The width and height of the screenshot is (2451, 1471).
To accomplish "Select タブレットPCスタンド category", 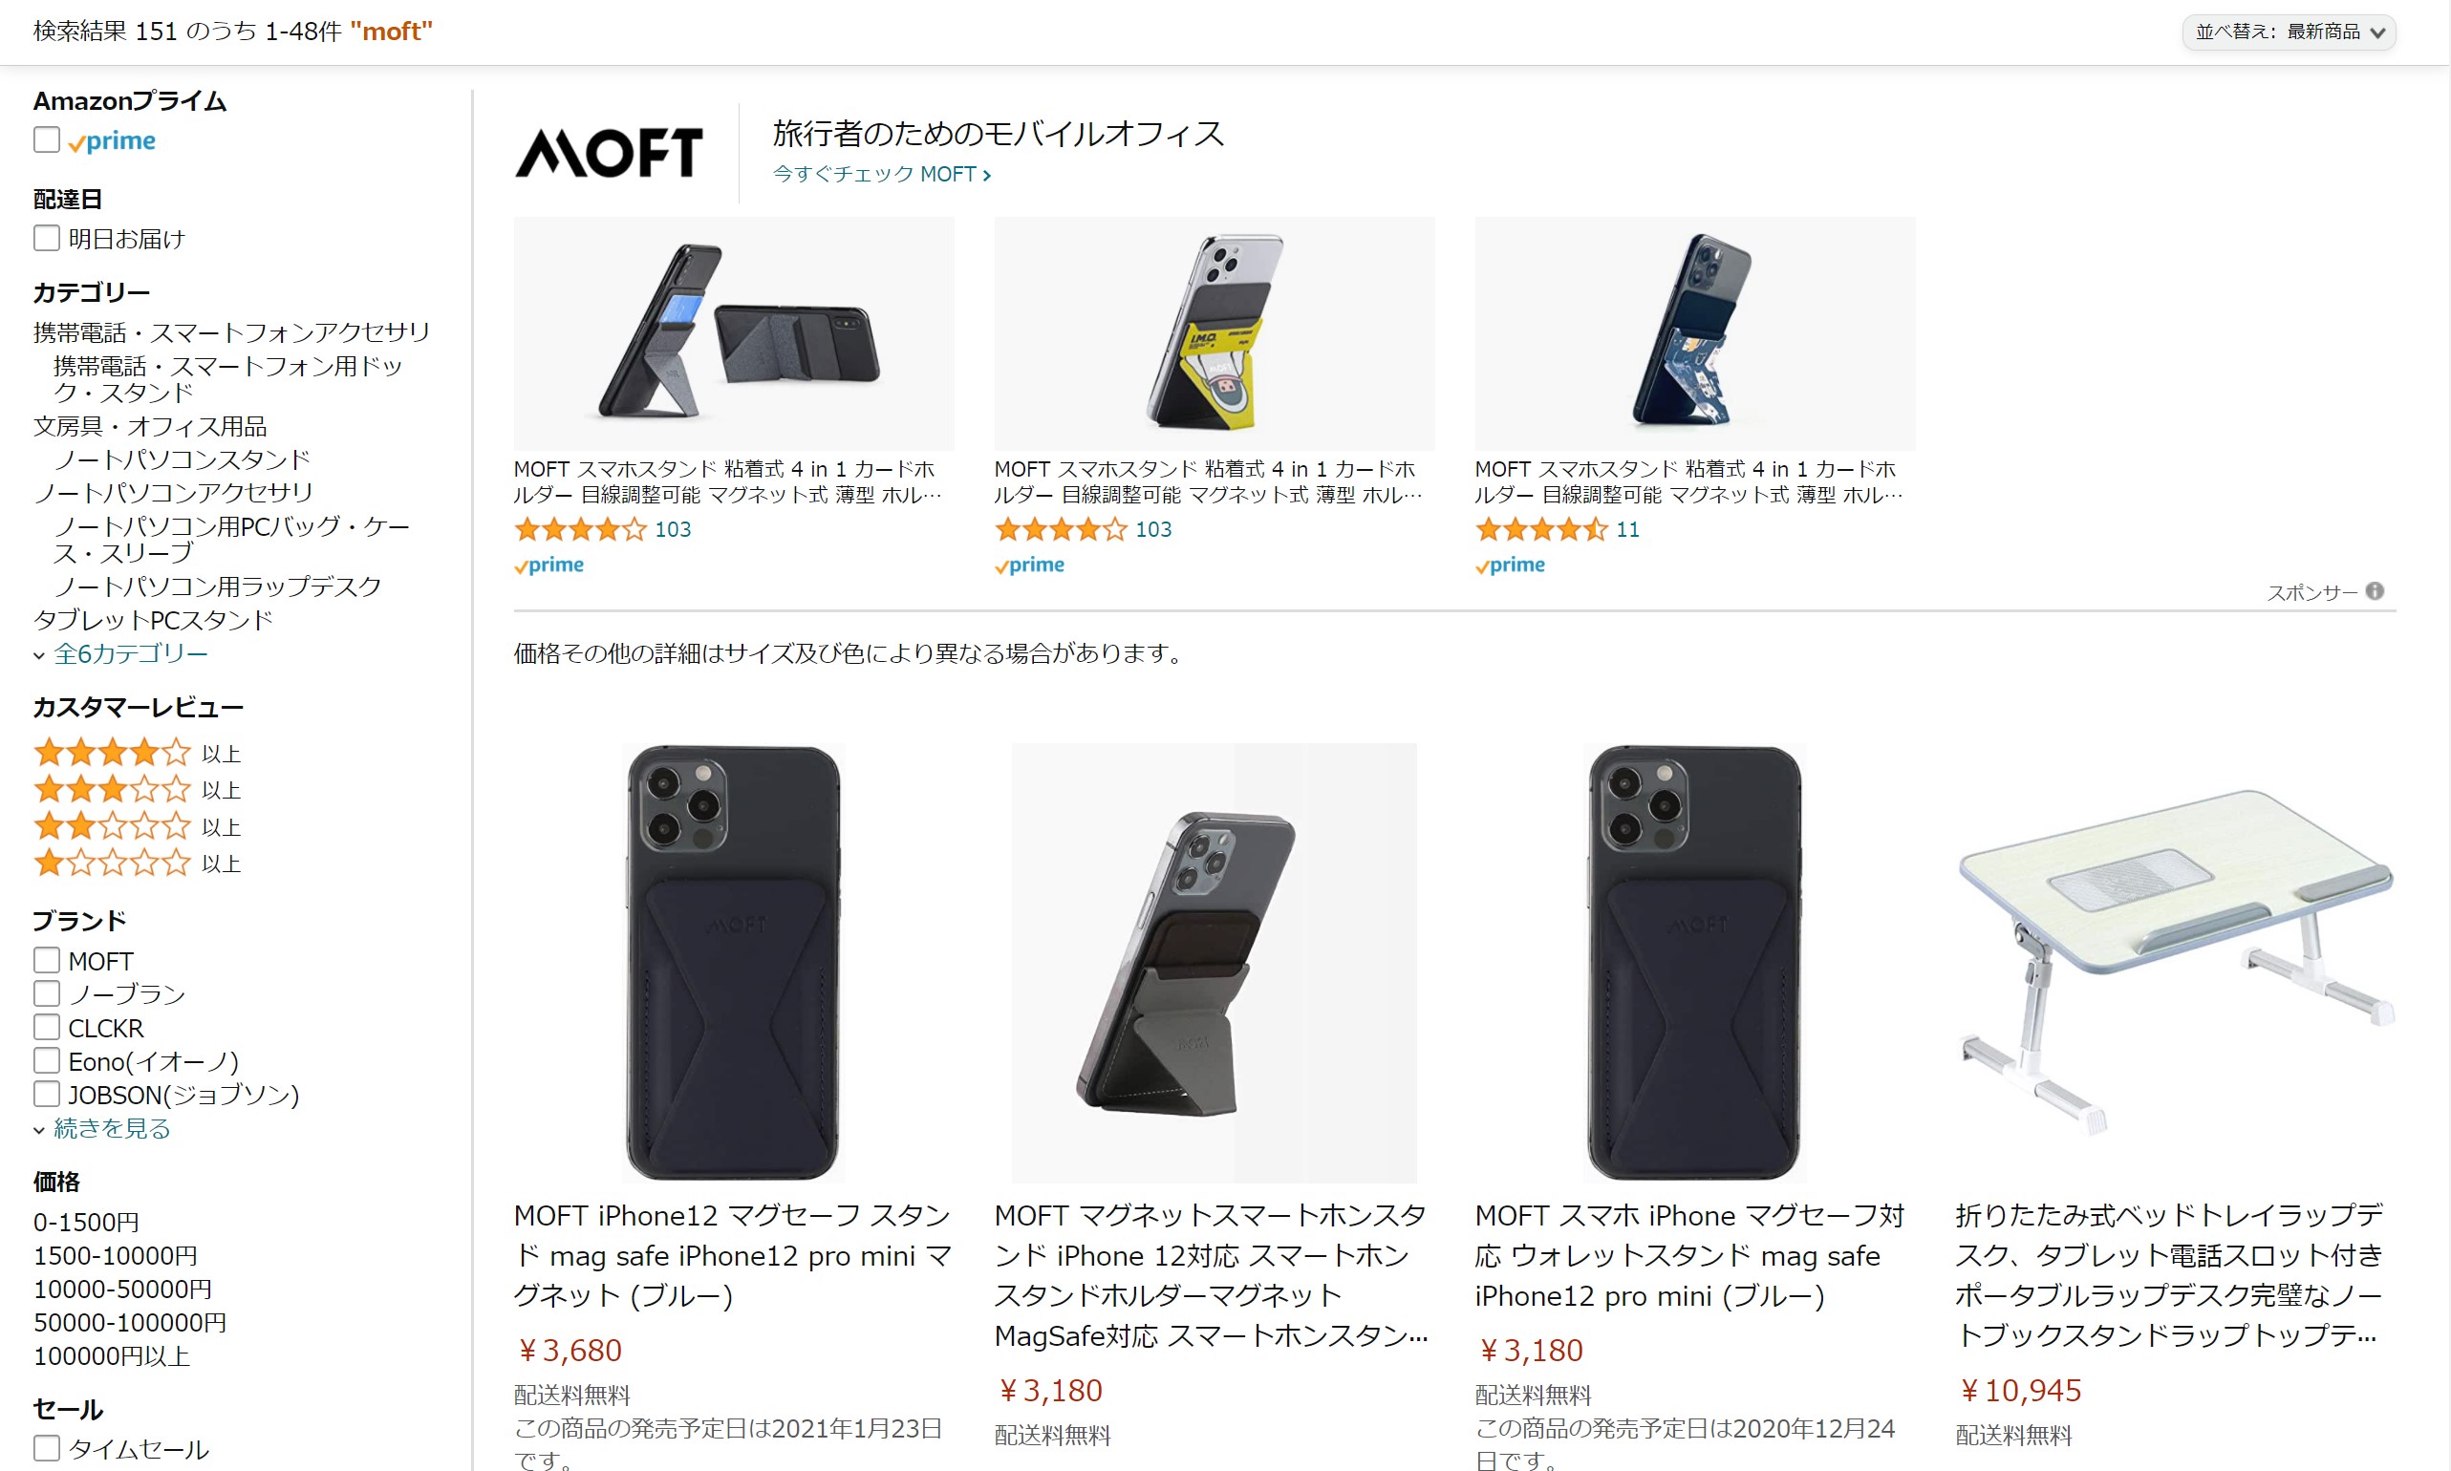I will [153, 620].
